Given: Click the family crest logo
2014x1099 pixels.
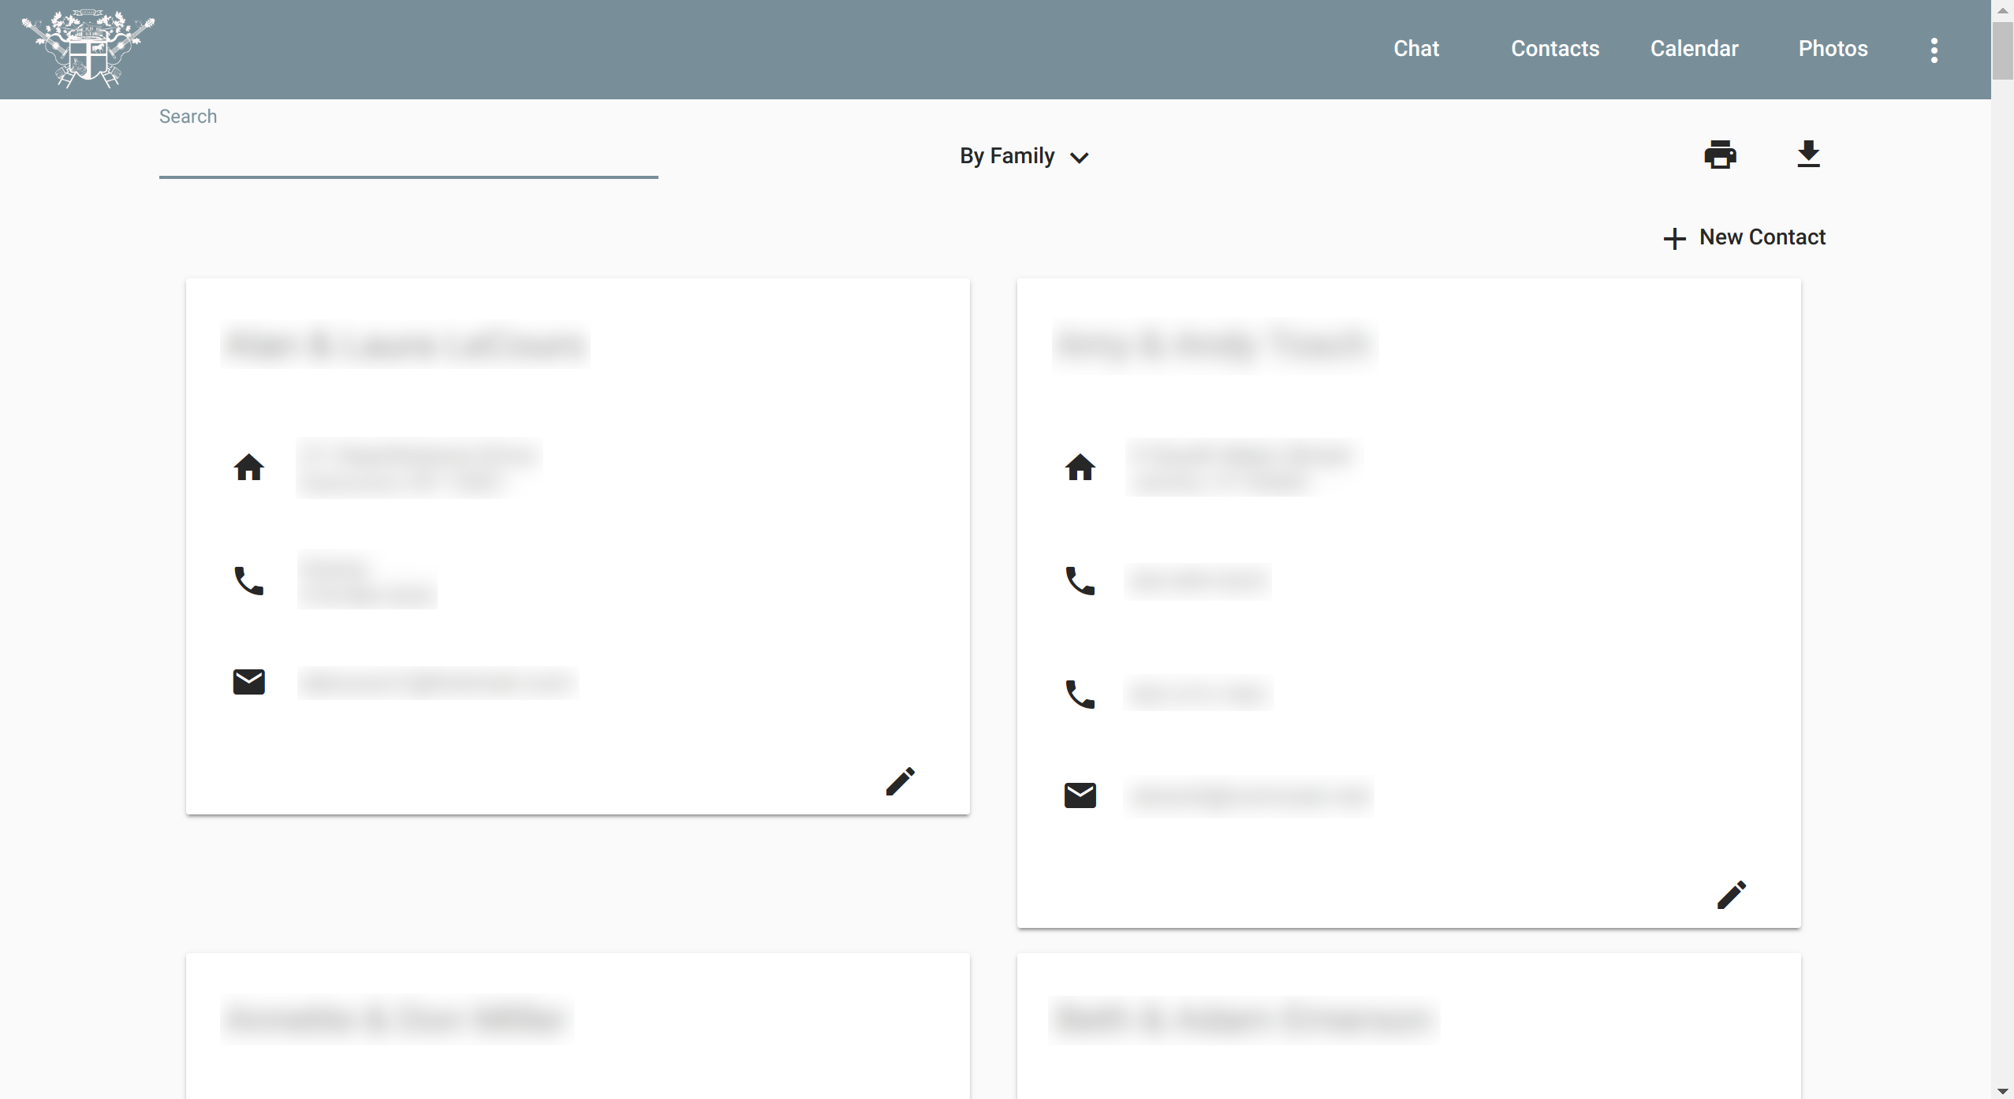Looking at the screenshot, I should point(88,49).
